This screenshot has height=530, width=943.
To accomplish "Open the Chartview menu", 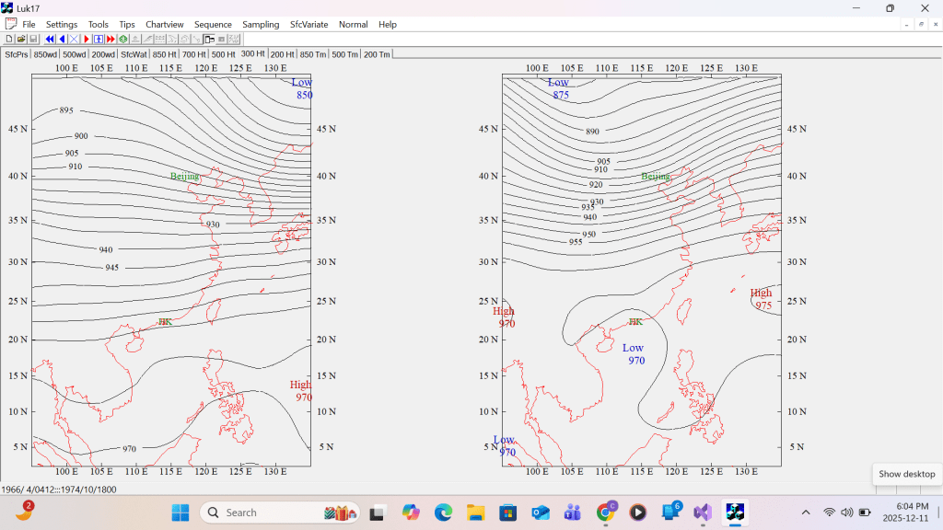I will point(164,24).
